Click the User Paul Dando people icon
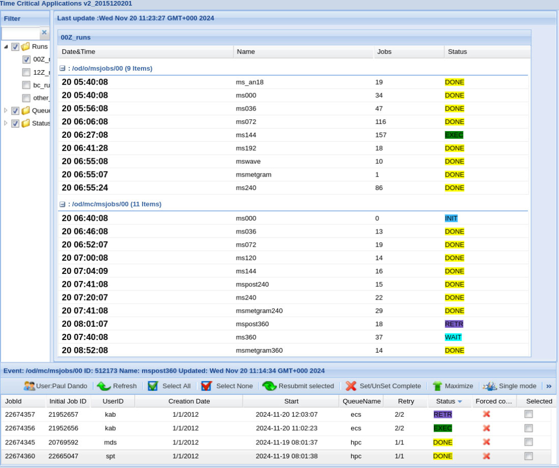Image resolution: width=559 pixels, height=468 pixels. [x=29, y=386]
